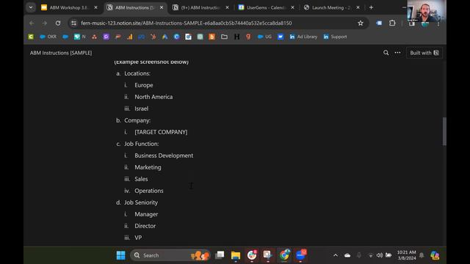Go forward to next page
The image size is (470, 264).
(x=45, y=23)
